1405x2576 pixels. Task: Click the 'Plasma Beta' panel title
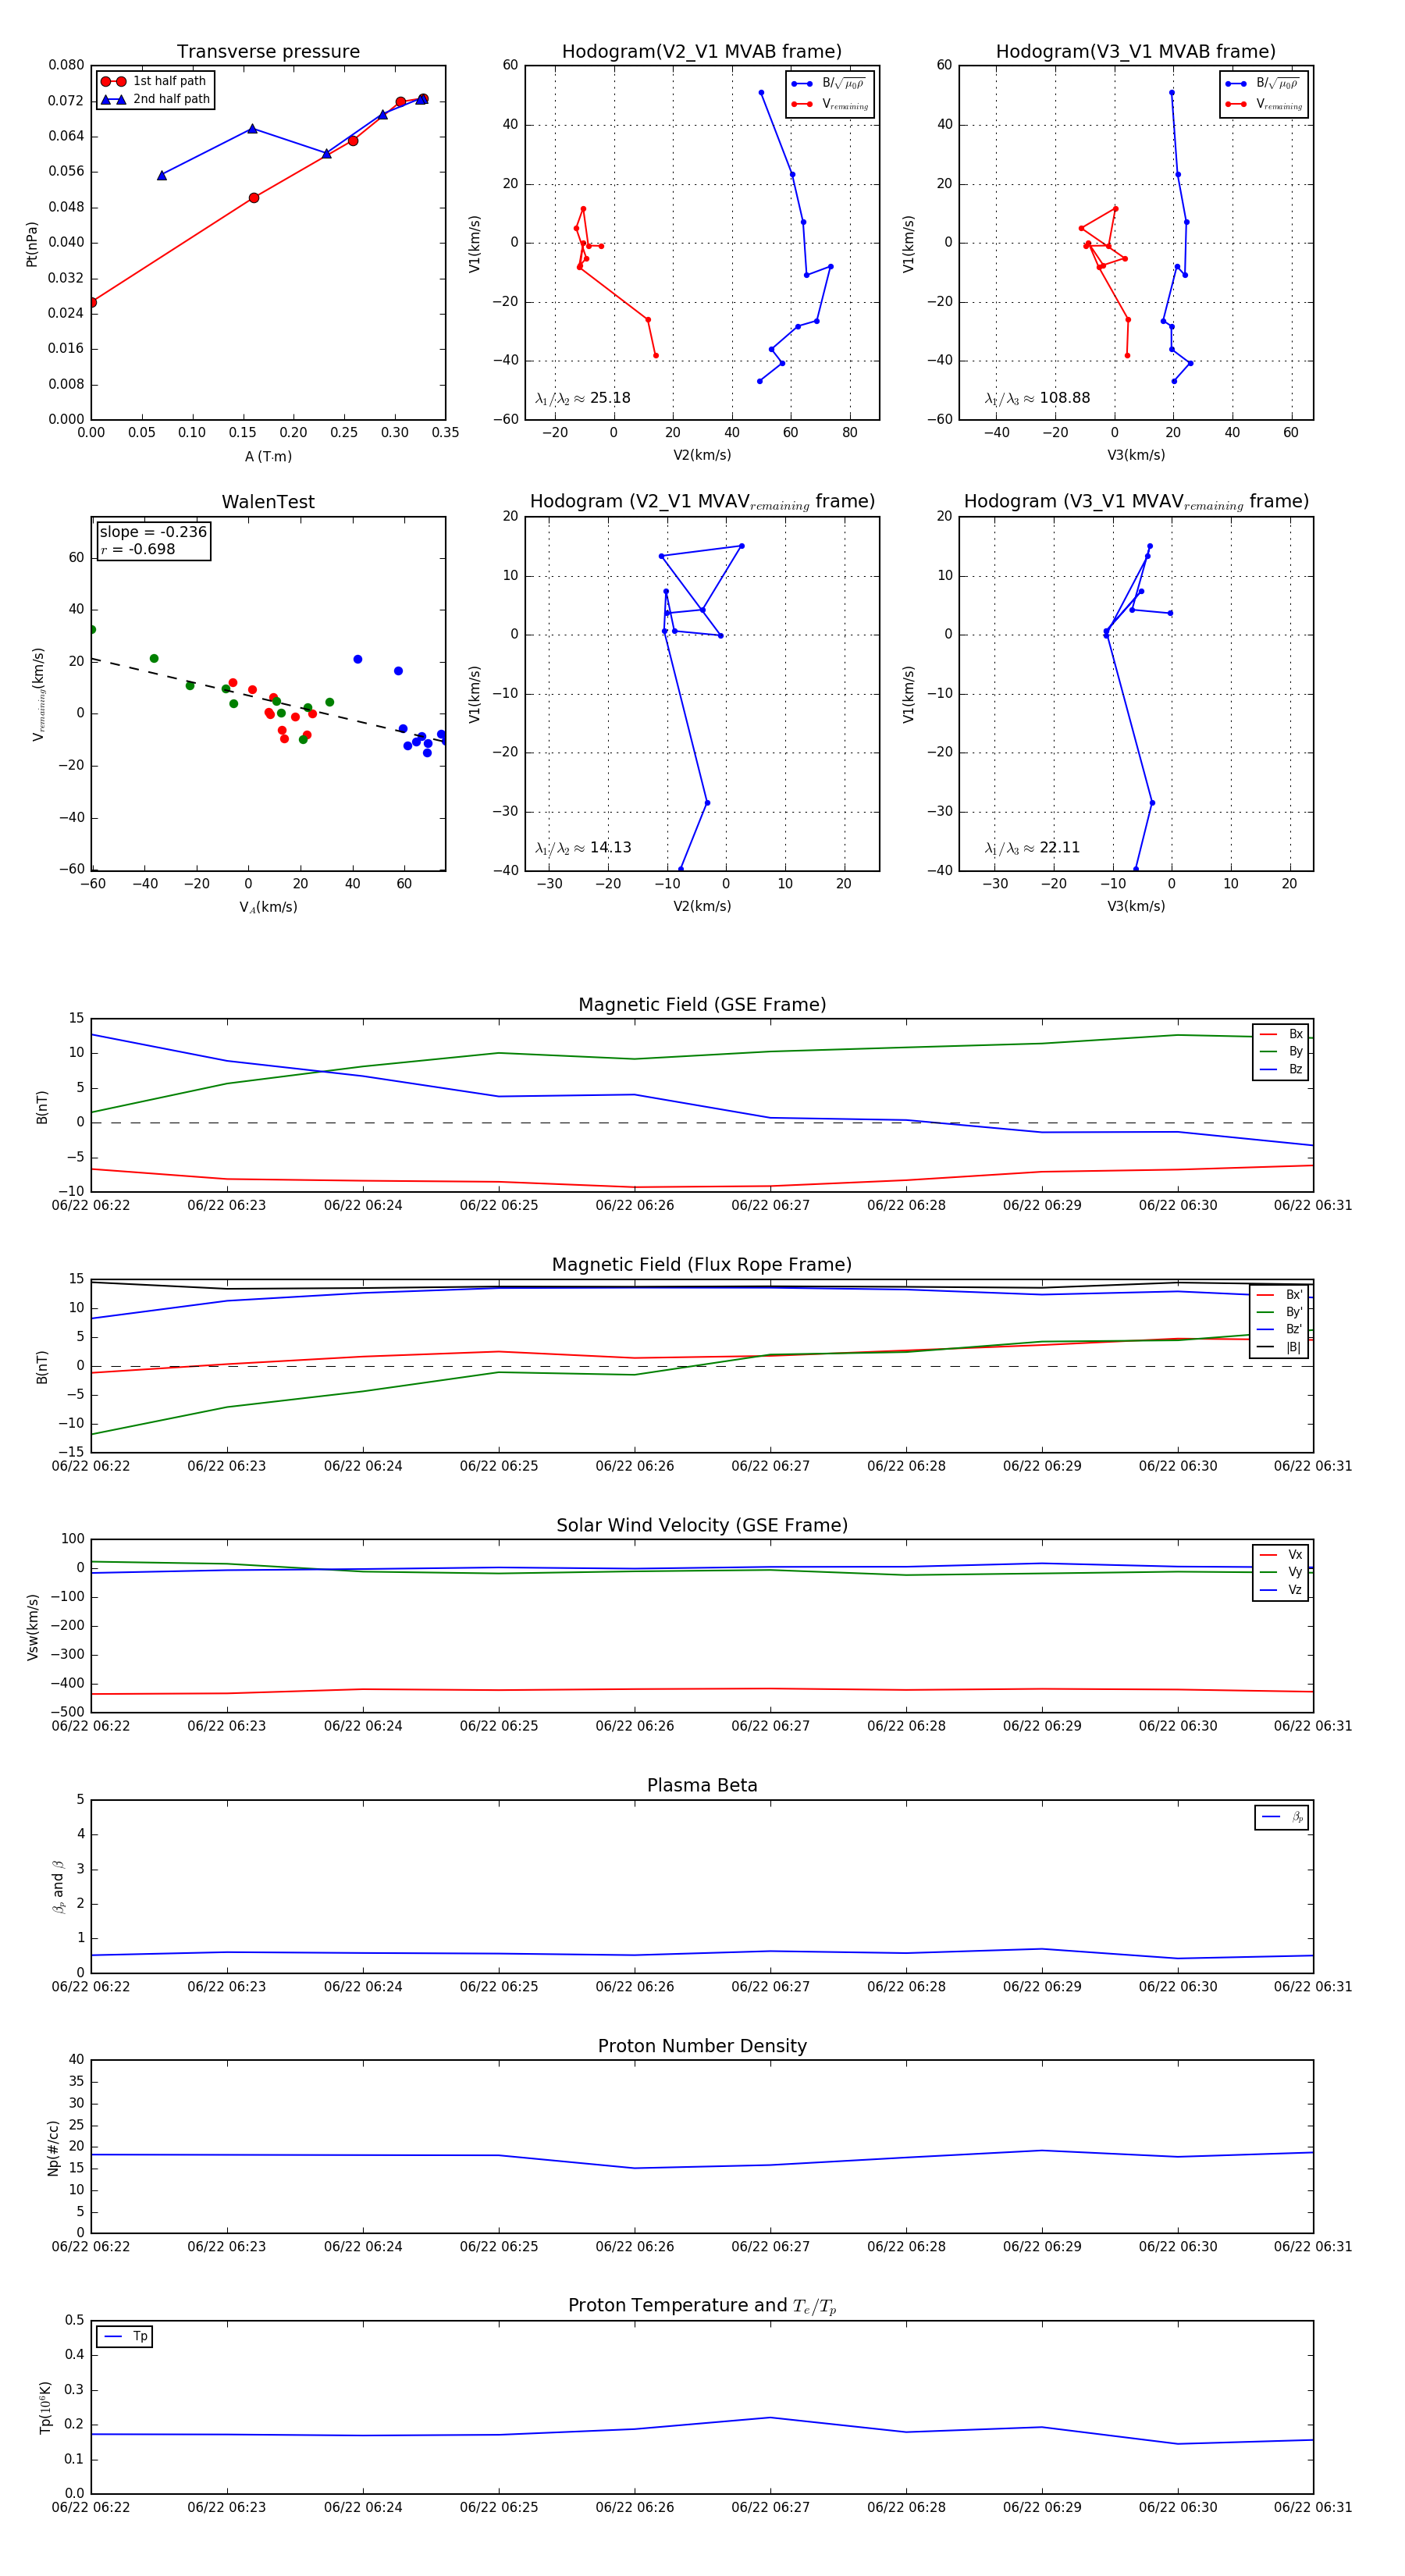point(702,1785)
